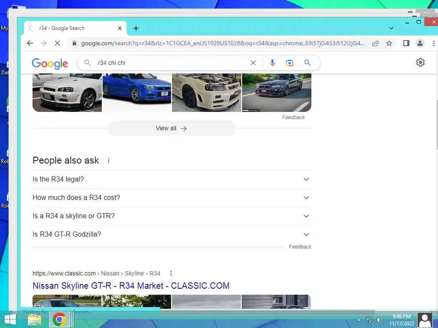Open the taskbar clock and date
The width and height of the screenshot is (438, 328).
(x=401, y=320)
